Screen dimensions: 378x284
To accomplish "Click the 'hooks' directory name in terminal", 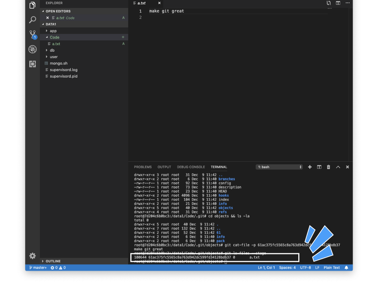I will click(x=224, y=195).
